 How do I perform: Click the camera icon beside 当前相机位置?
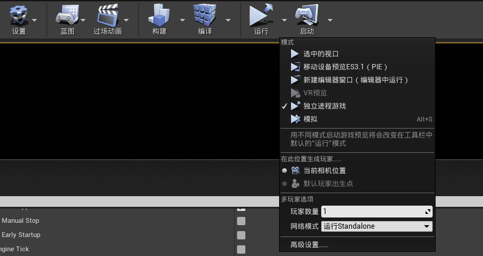click(x=295, y=170)
